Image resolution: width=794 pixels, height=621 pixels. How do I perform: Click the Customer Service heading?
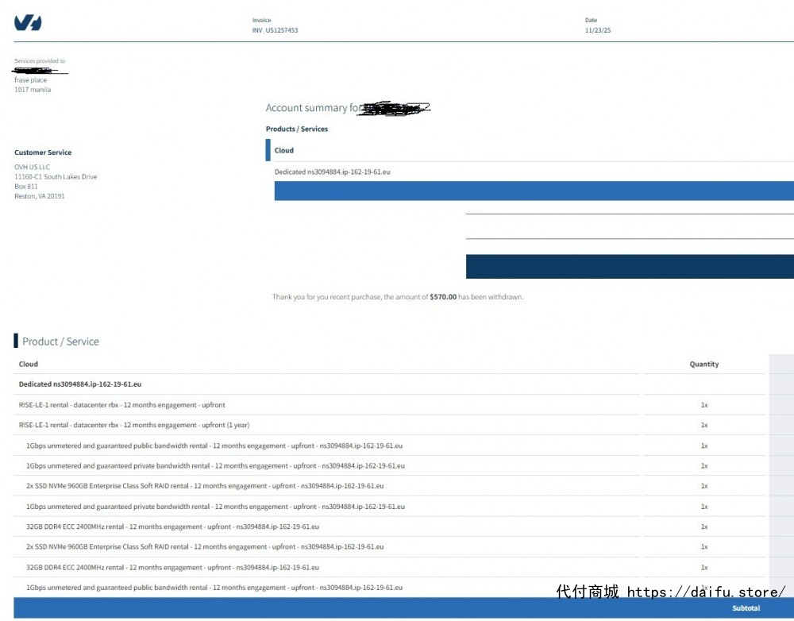43,152
